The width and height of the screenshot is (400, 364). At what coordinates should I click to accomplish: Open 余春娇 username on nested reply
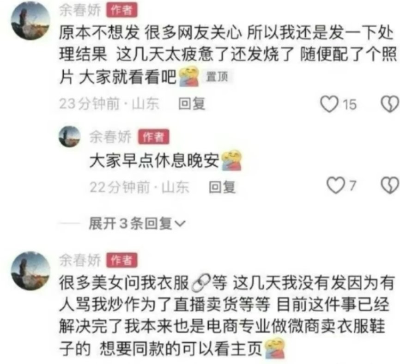click(x=110, y=137)
